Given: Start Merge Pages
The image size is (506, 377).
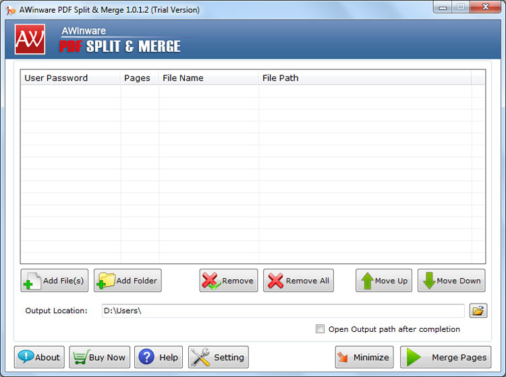Looking at the screenshot, I should (445, 357).
